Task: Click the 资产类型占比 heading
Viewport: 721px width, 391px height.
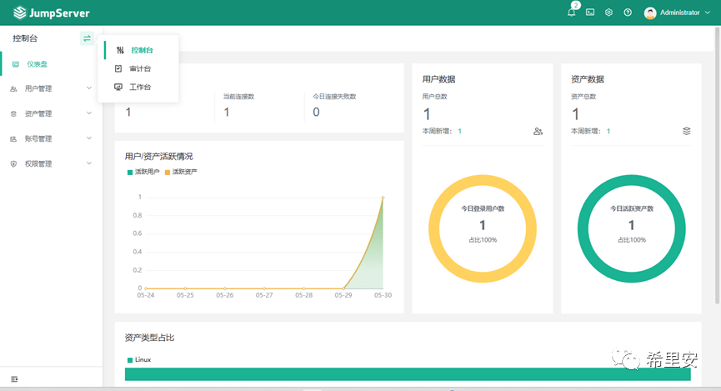Action: point(149,338)
